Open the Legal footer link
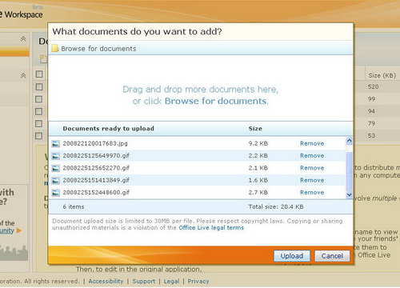The width and height of the screenshot is (400, 288). (x=171, y=281)
